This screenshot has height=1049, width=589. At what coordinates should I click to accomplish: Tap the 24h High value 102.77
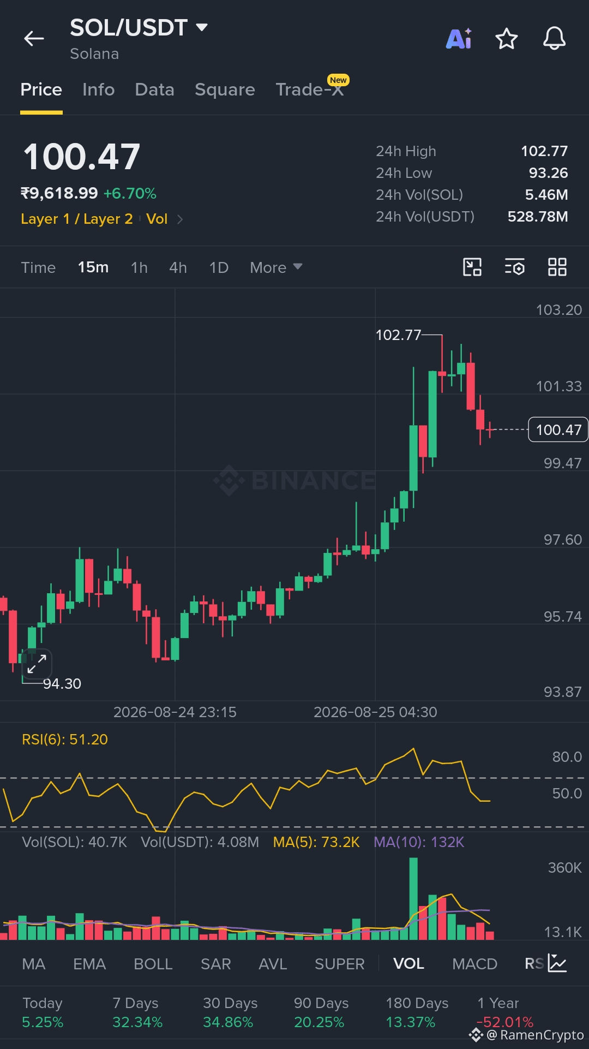click(544, 151)
